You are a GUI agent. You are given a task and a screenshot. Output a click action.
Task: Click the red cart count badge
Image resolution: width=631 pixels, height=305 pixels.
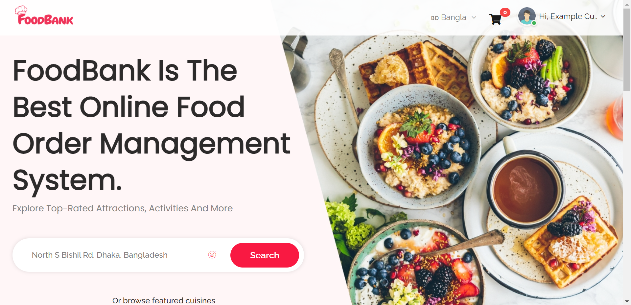point(505,12)
